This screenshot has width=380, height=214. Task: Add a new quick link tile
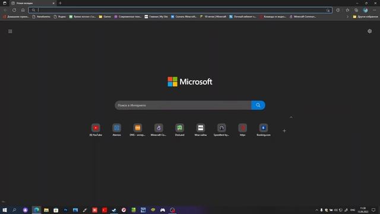click(x=284, y=131)
